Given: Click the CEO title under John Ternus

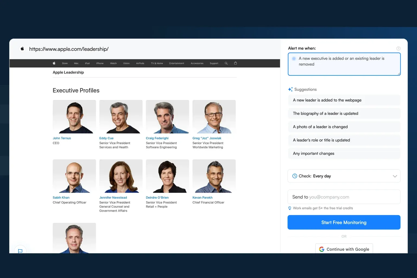Looking at the screenshot, I should point(56,143).
